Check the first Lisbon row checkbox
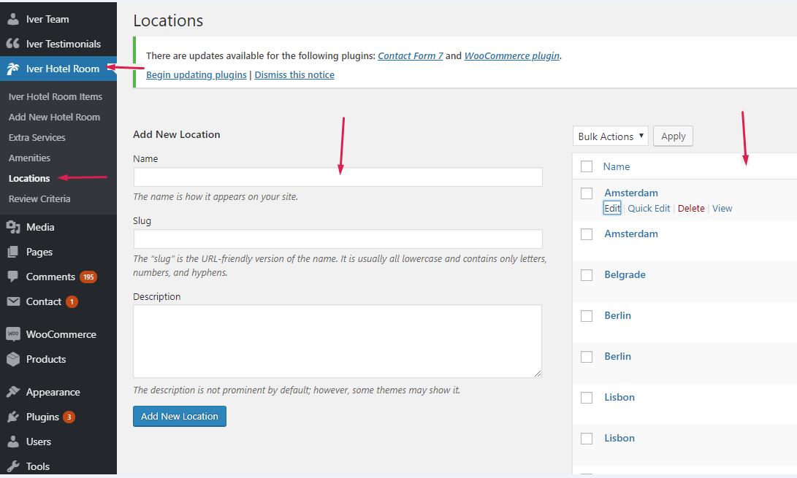The width and height of the screenshot is (797, 478). [587, 397]
